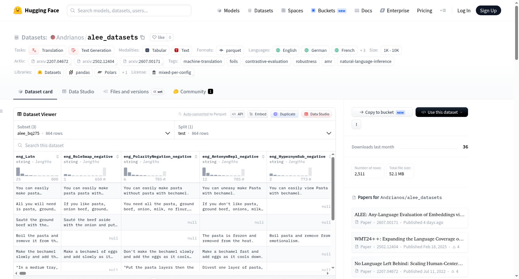The width and height of the screenshot is (519, 279).
Task: Click the eng_Latn length histogram
Action: 37,172
